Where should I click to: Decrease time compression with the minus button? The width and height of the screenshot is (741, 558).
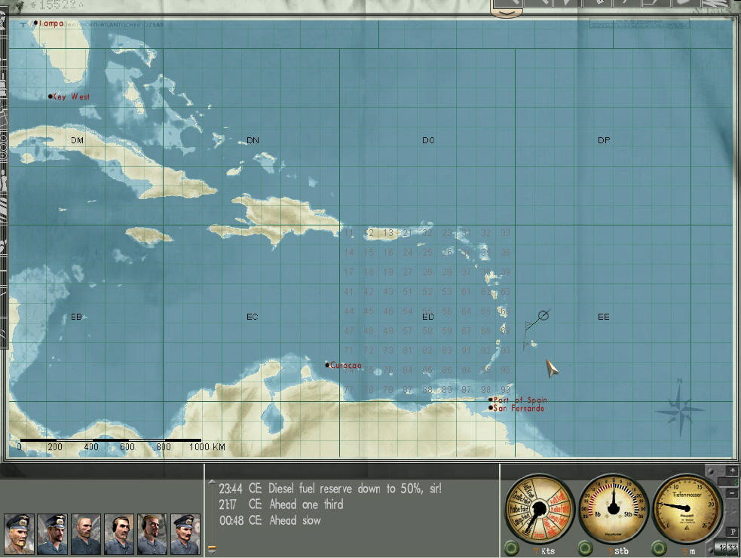tap(732, 492)
